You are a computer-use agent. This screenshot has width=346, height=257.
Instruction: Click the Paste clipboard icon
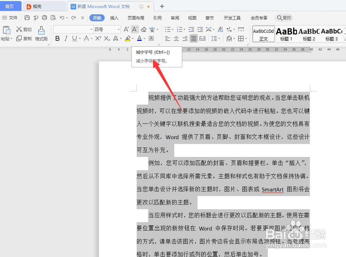click(x=6, y=30)
